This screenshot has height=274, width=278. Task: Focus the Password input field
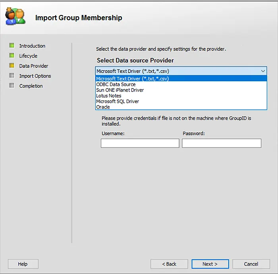pyautogui.click(x=222, y=143)
